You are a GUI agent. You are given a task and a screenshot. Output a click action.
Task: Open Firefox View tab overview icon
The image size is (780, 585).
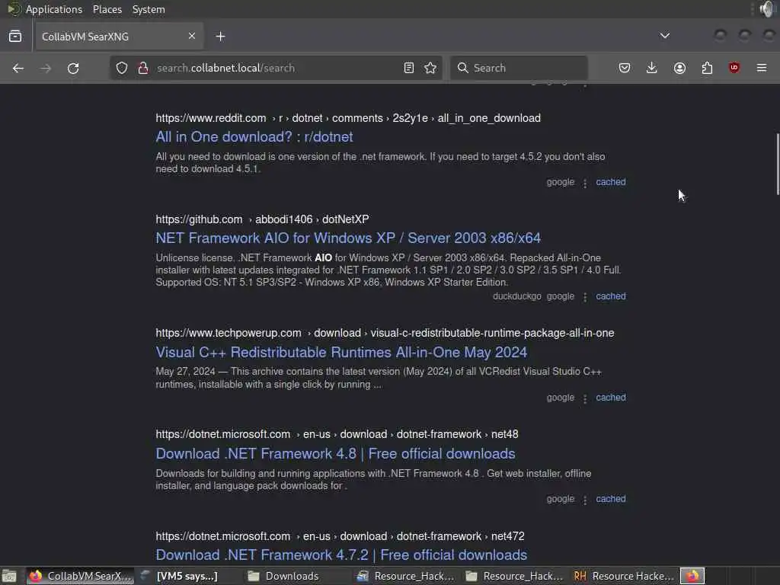pos(15,37)
